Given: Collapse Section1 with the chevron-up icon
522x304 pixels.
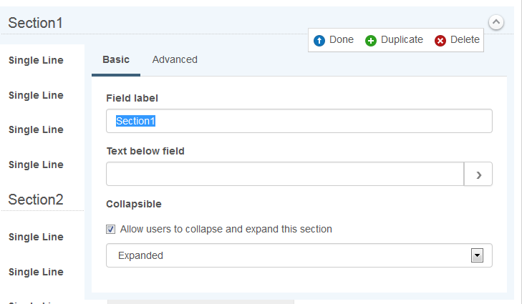Looking at the screenshot, I should coord(496,22).
